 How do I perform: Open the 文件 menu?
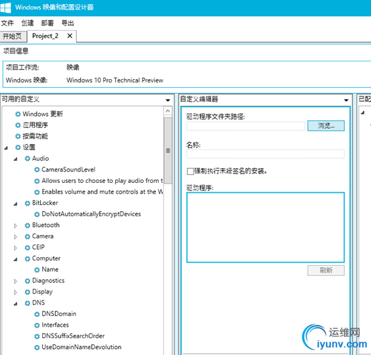[7, 23]
